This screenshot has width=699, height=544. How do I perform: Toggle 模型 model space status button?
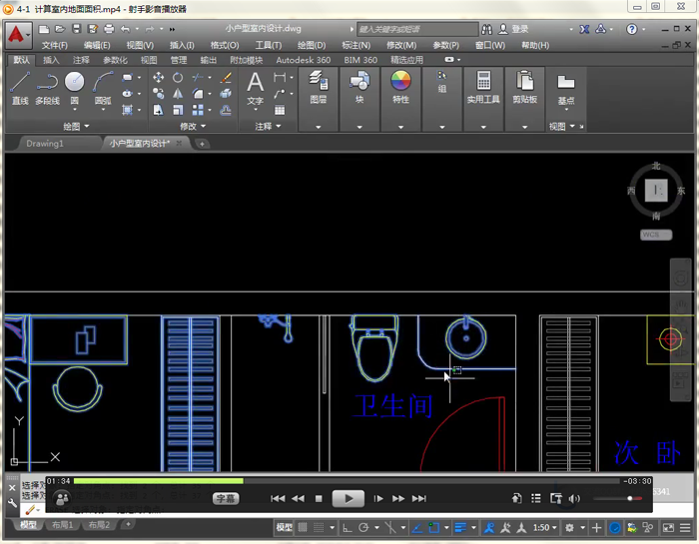[285, 527]
